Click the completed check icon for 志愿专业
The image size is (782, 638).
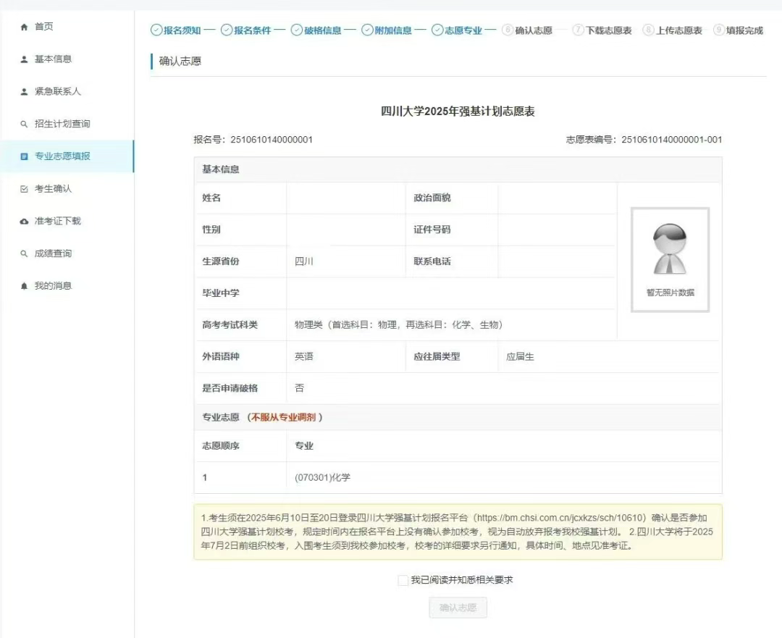[x=437, y=30]
